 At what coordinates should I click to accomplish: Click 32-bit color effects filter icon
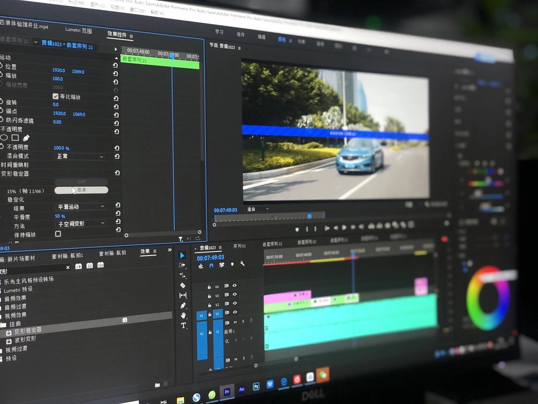(x=90, y=266)
